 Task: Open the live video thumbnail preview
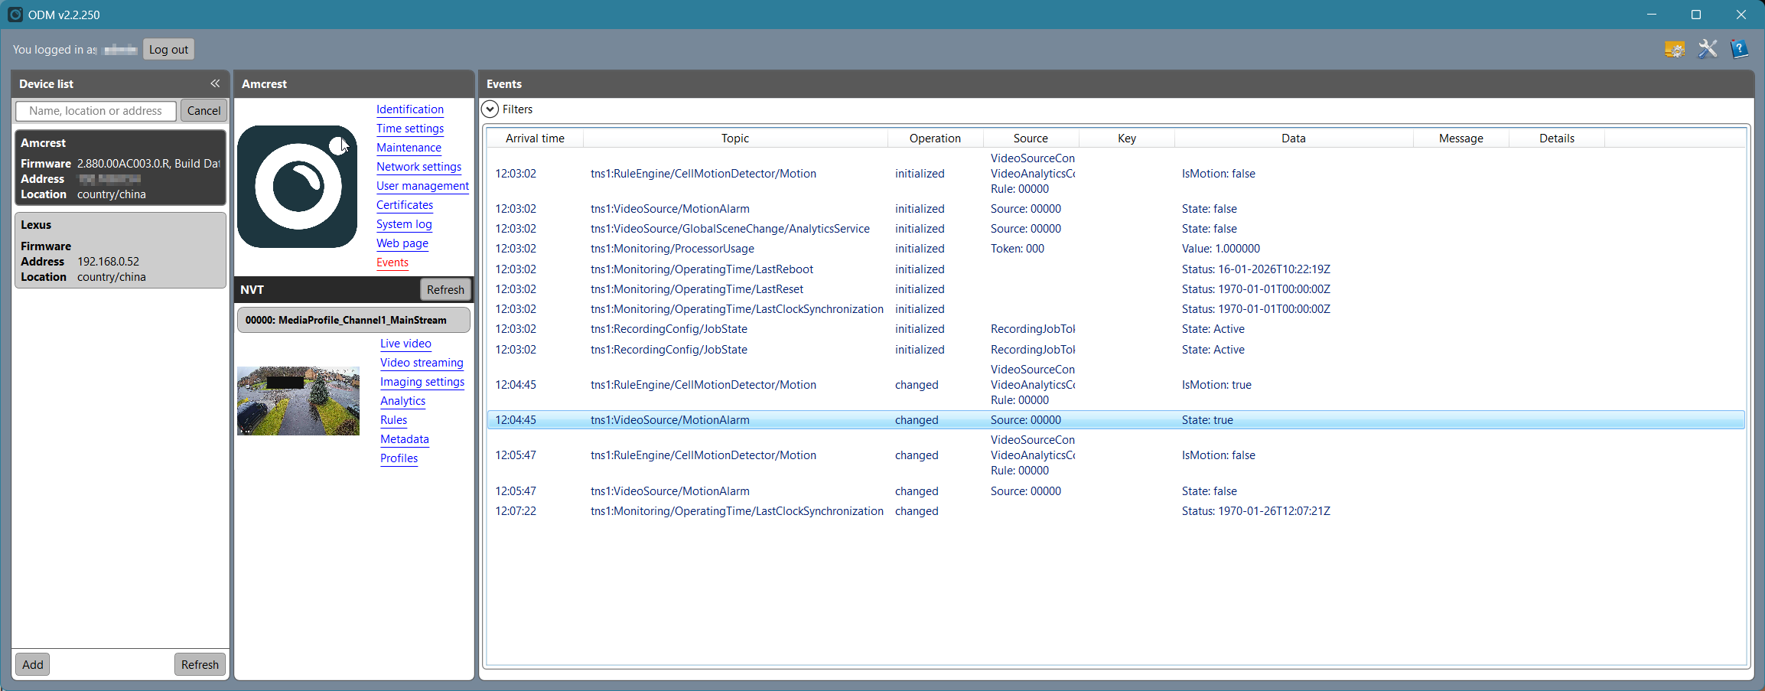(x=298, y=401)
